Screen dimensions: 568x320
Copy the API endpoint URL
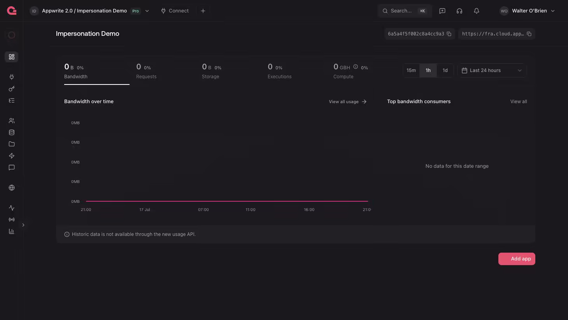tap(529, 34)
